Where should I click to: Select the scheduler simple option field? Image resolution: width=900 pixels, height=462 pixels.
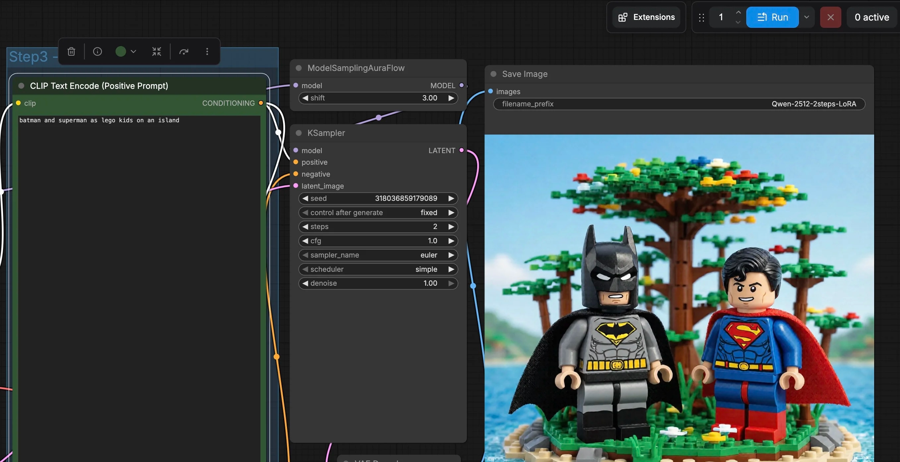tap(378, 269)
